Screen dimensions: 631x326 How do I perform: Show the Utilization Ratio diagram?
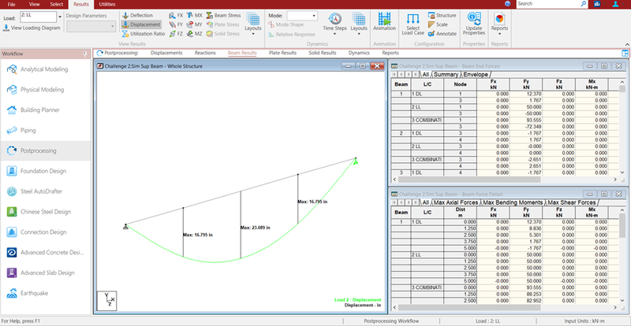click(144, 34)
